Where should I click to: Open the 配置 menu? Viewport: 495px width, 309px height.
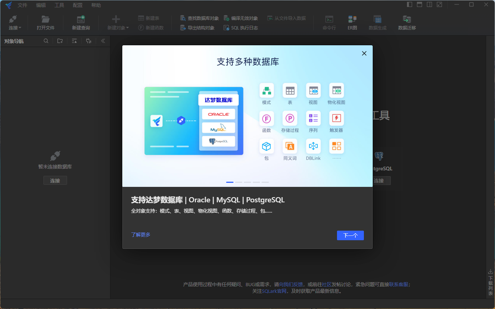[78, 5]
